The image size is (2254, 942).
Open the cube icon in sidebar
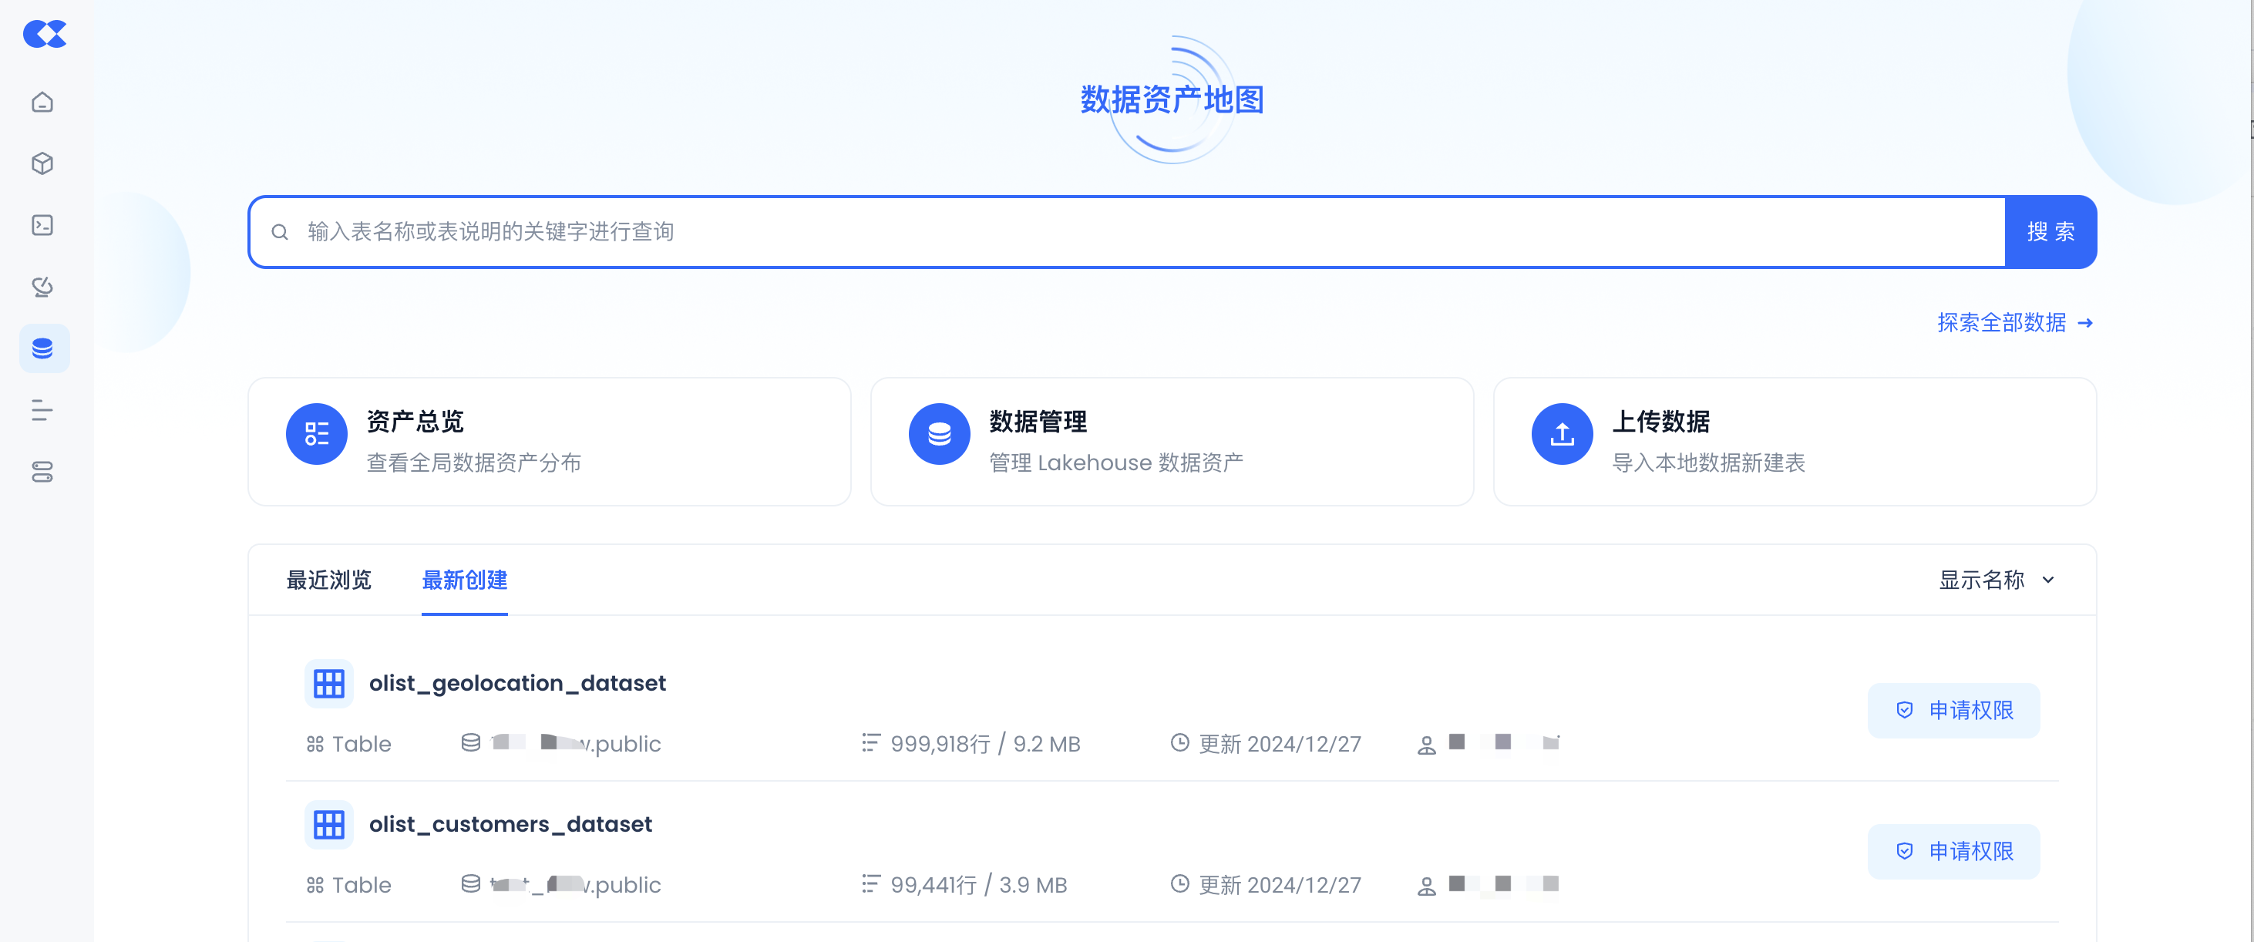(x=42, y=163)
